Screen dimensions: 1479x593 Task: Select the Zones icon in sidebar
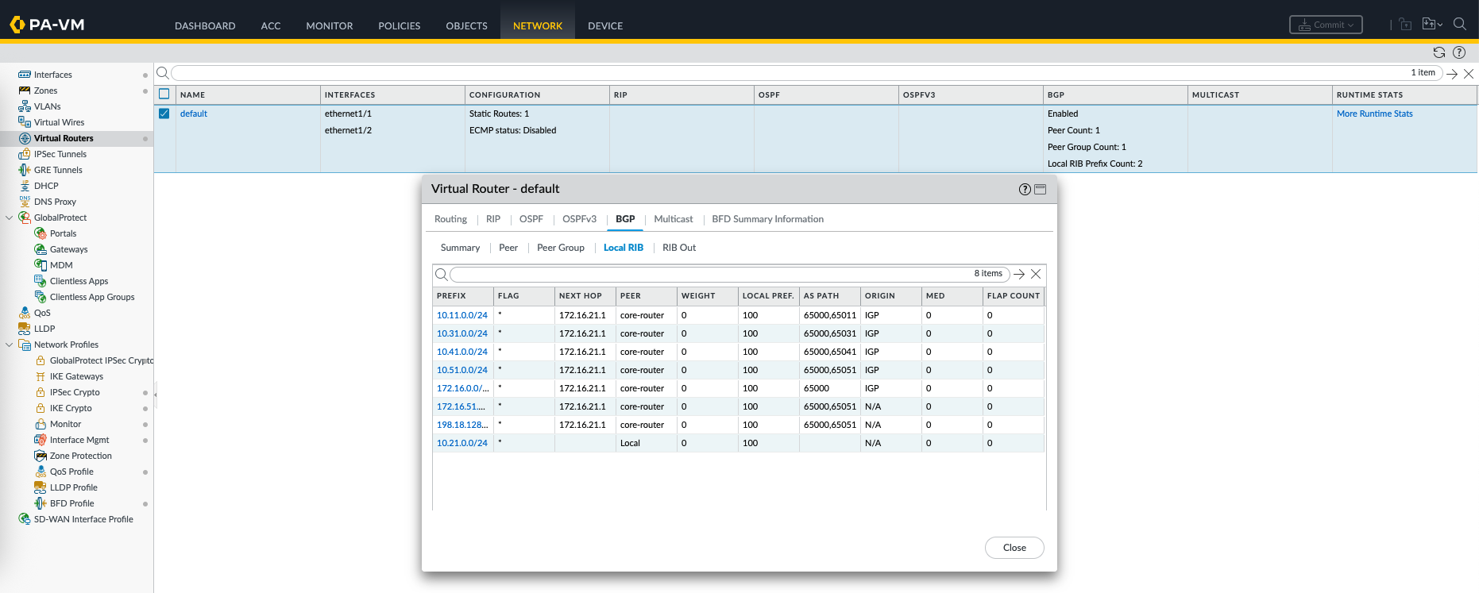[25, 90]
